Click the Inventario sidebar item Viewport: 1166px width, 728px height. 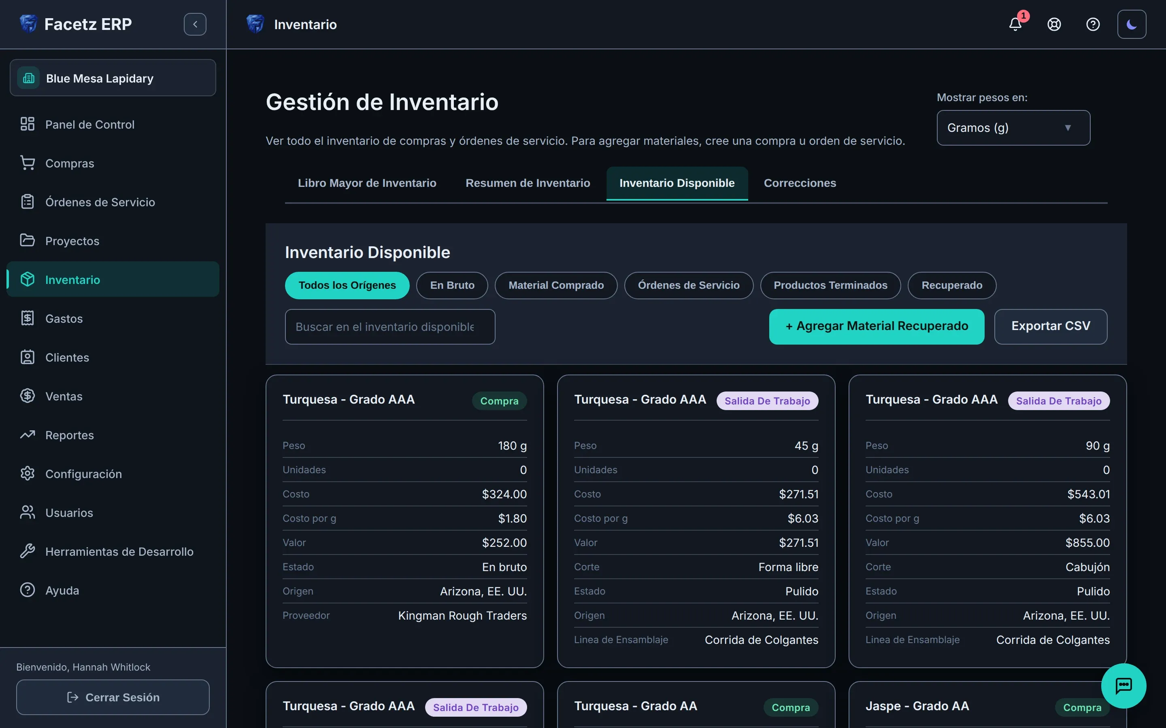(113, 279)
